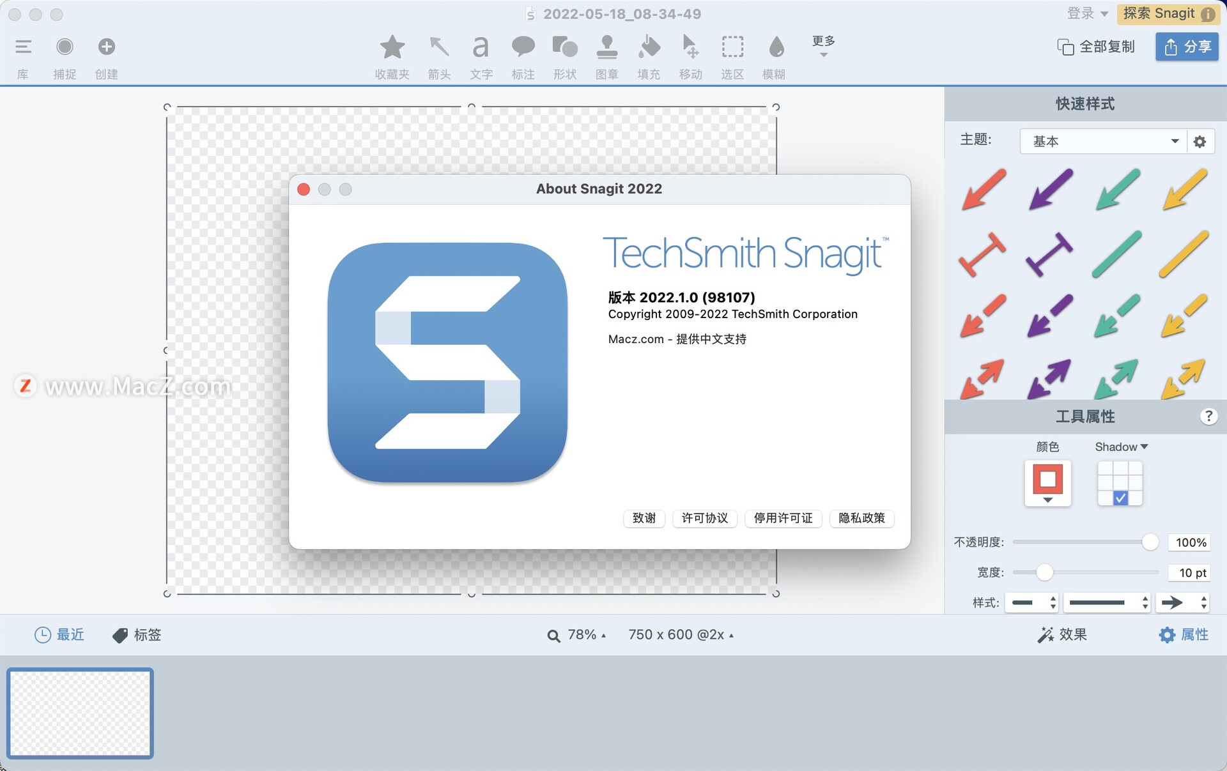Toggle the bottom-right shadow direction checkbox

1120,498
